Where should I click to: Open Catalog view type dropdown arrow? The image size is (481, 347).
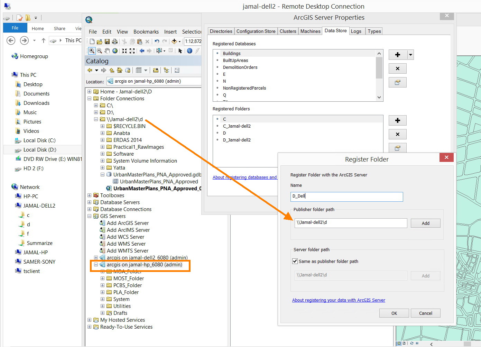146,70
